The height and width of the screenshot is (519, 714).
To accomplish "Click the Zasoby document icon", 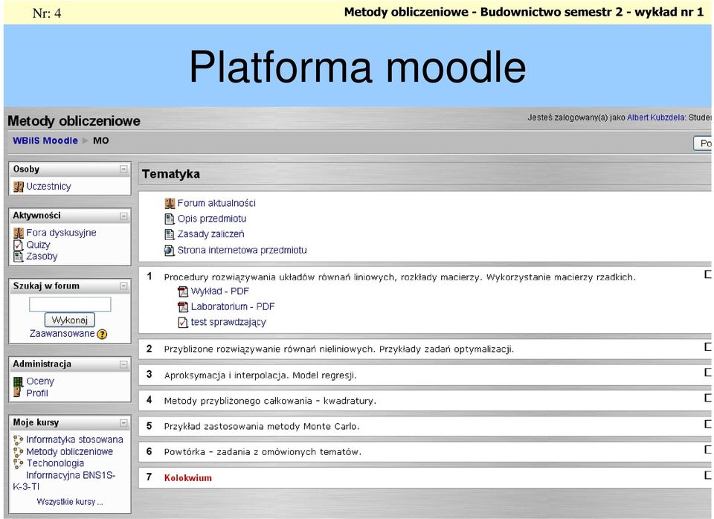I will tap(18, 257).
